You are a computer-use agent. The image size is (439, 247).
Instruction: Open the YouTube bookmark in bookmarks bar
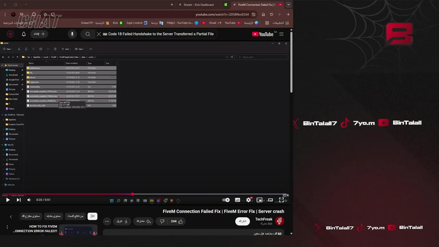tap(233, 23)
